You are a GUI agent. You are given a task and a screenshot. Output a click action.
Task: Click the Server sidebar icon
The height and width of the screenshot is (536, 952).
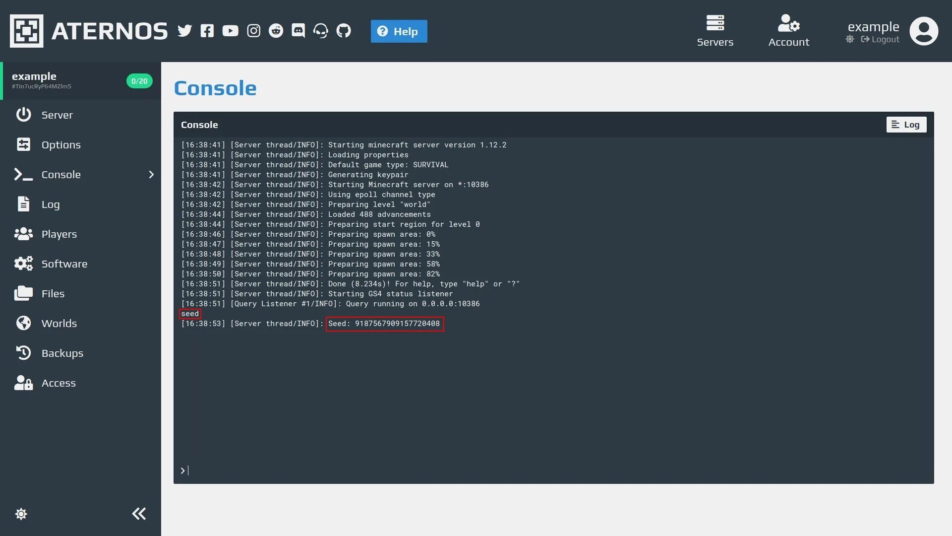pos(23,116)
